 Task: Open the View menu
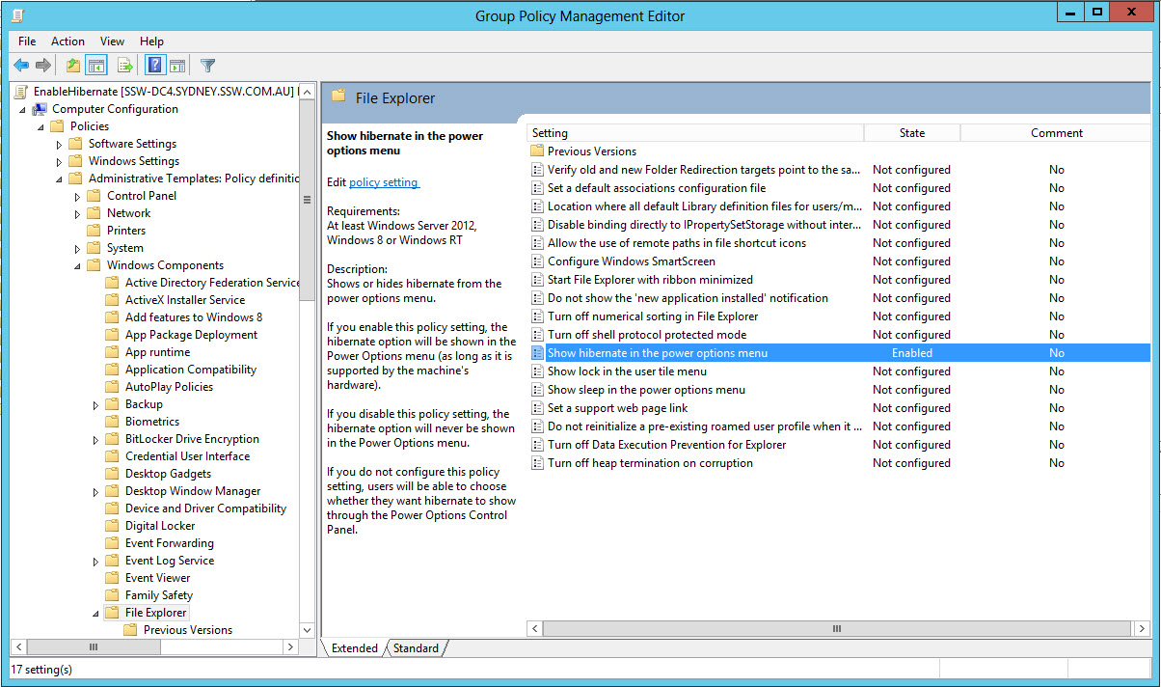tap(113, 41)
